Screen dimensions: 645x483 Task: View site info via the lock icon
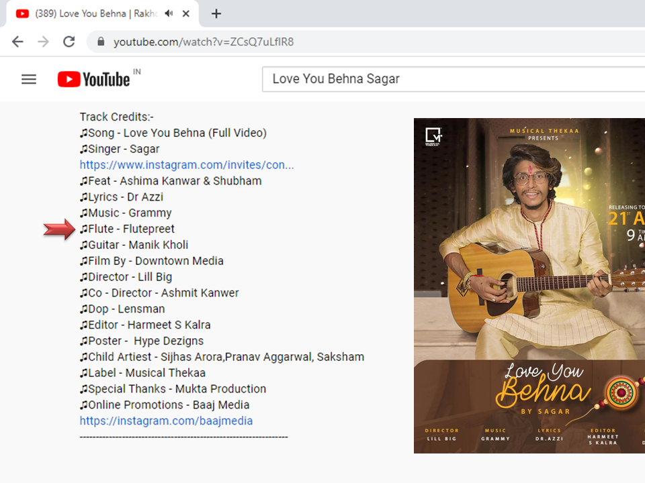tap(101, 42)
